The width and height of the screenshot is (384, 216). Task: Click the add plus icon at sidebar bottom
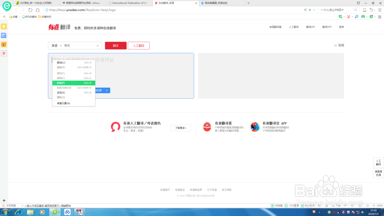coord(4,200)
